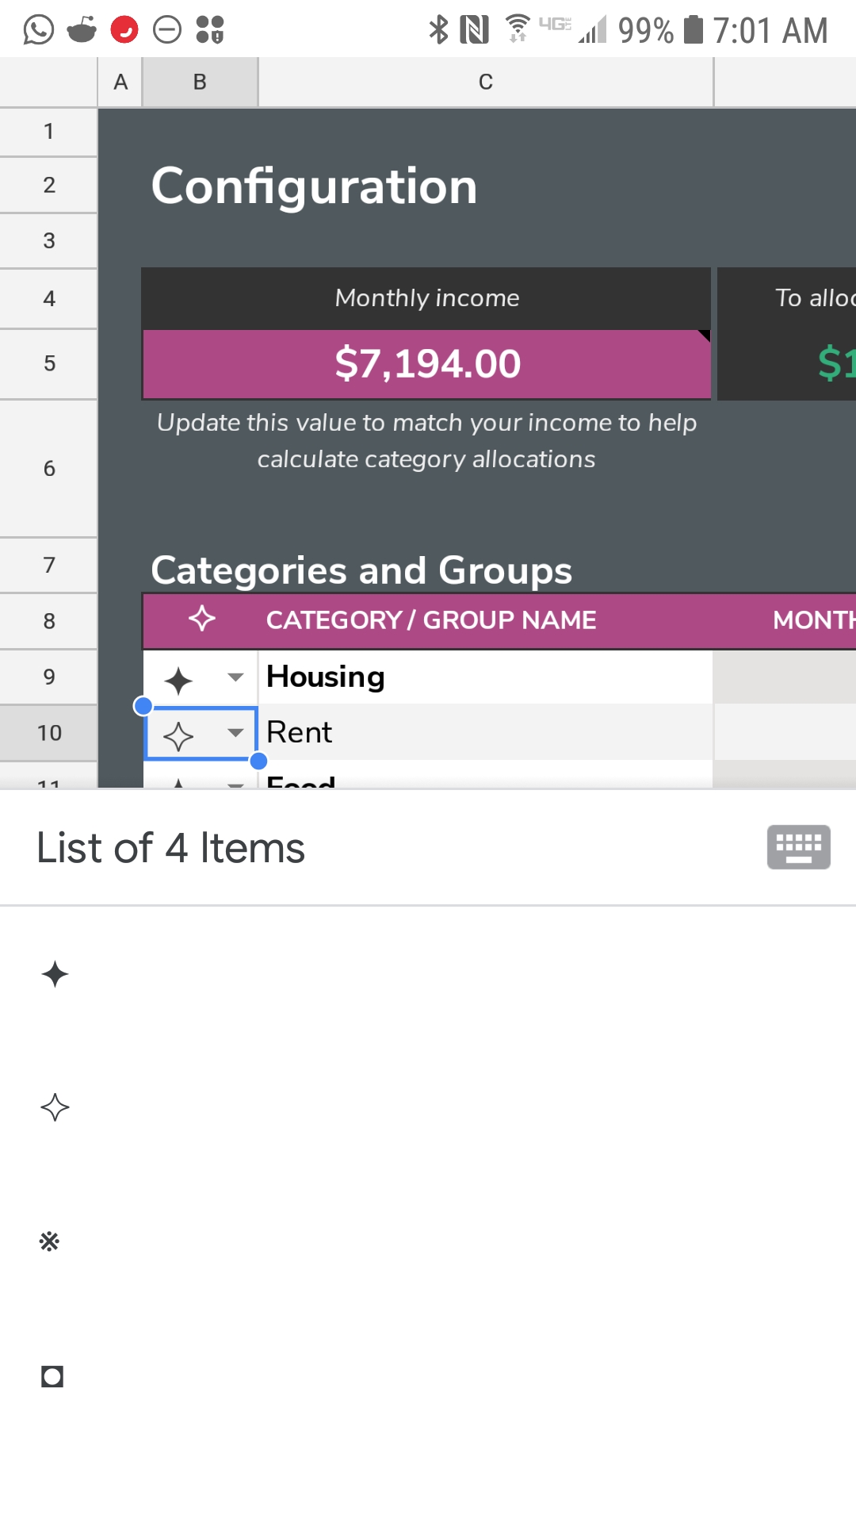Select column C header
Image resolution: width=856 pixels, height=1523 pixels.
[x=486, y=82]
